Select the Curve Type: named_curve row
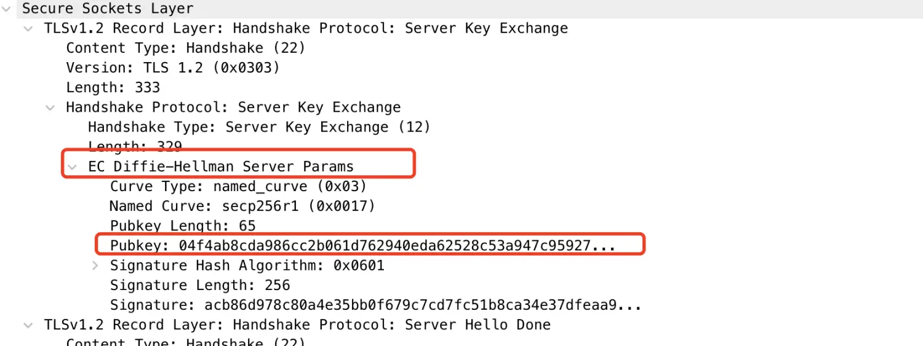The width and height of the screenshot is (923, 346). [x=238, y=186]
